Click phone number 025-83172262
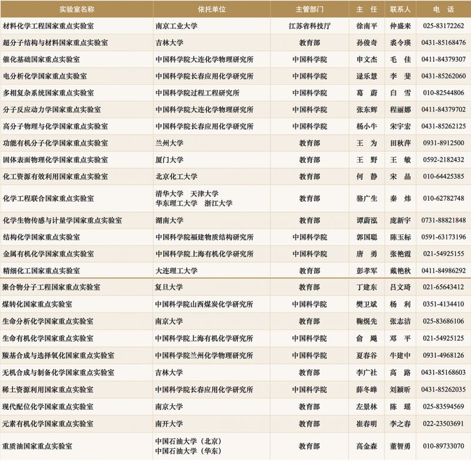Viewport: 471px width, 462px height. [x=444, y=26]
